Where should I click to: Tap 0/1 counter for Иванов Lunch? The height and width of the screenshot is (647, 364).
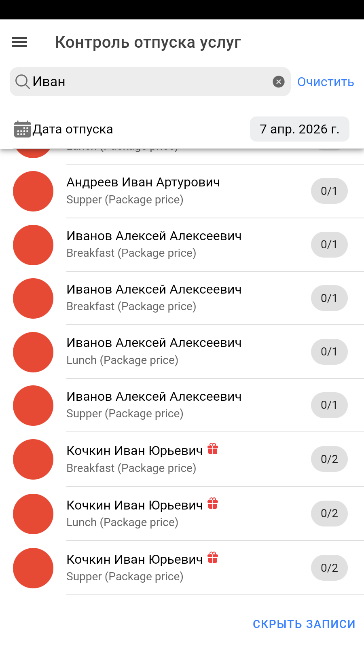(329, 351)
